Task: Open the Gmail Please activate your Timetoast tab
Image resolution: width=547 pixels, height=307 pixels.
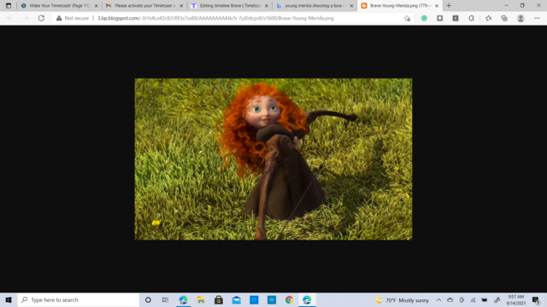Action: click(144, 6)
